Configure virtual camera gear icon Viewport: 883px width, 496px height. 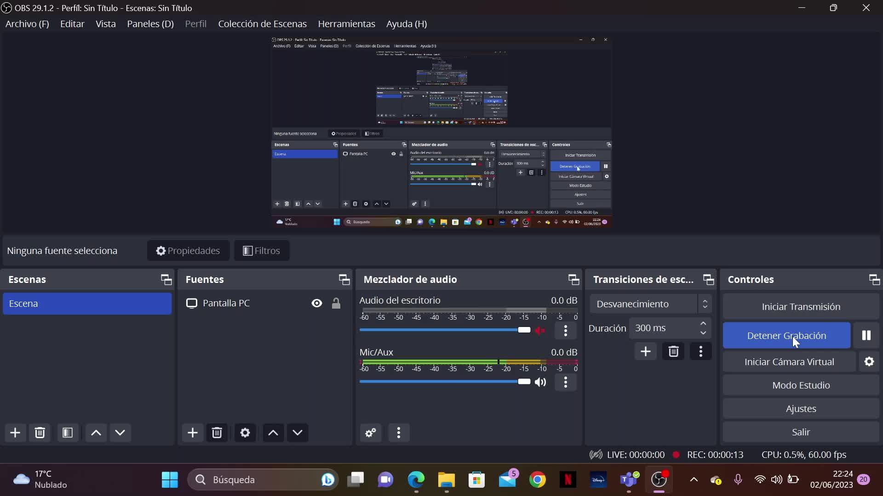pos(869,362)
